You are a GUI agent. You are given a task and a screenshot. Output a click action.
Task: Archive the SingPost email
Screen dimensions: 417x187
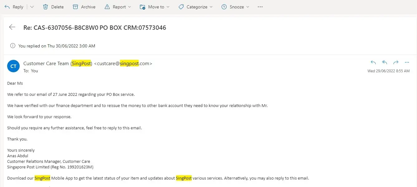click(x=84, y=7)
